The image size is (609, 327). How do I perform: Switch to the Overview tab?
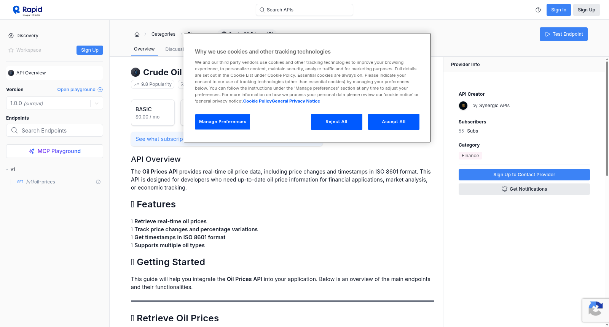144,49
